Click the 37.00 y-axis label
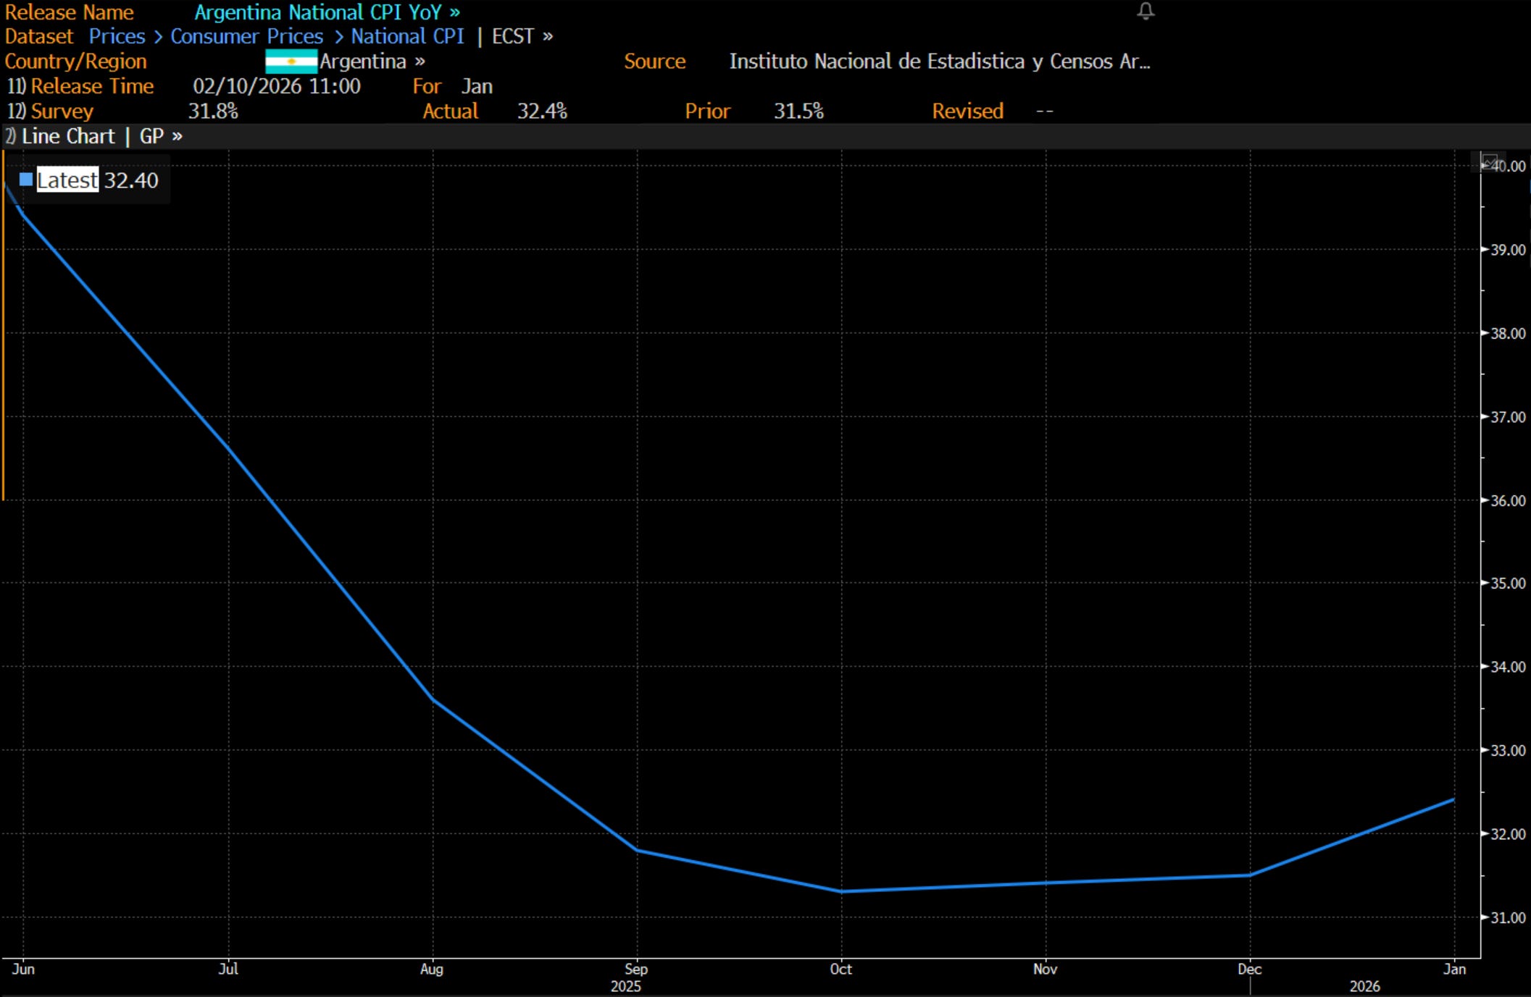This screenshot has height=997, width=1531. (x=1509, y=417)
